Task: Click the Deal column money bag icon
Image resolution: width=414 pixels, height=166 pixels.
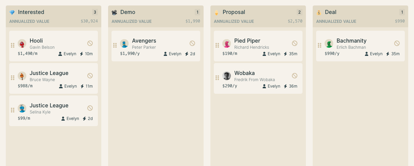Action: (x=319, y=13)
